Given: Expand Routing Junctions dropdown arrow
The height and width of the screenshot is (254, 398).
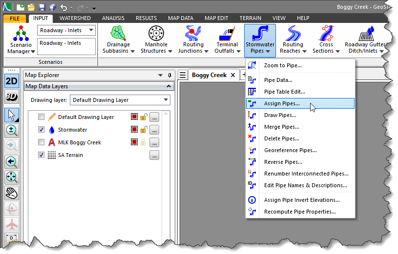Looking at the screenshot, I should 206,51.
